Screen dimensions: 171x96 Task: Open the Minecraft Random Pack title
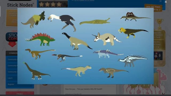pyautogui.click(x=158, y=35)
